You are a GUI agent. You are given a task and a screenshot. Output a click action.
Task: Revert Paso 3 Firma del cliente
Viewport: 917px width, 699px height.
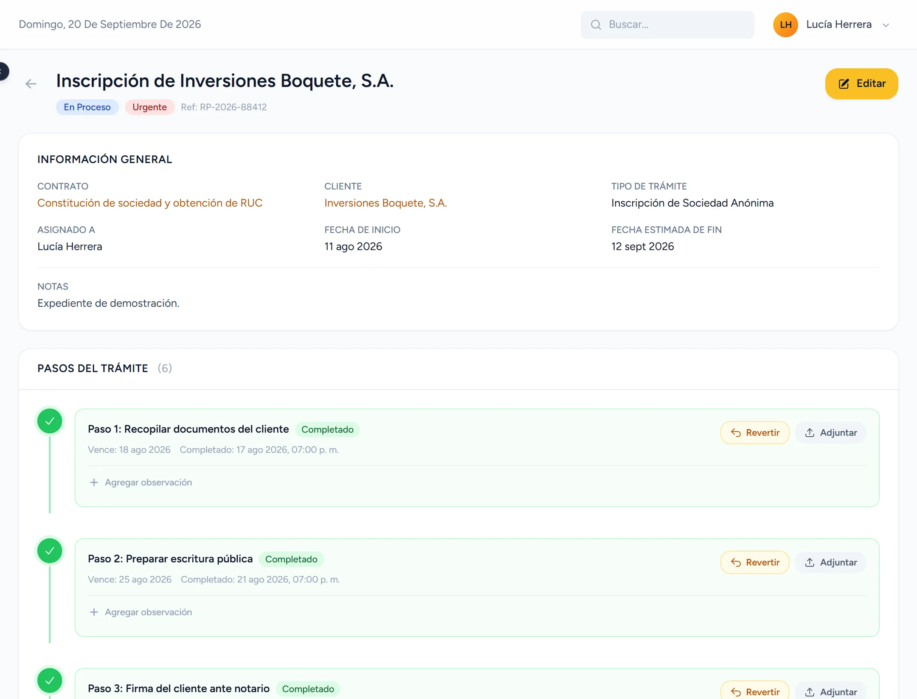[754, 691]
